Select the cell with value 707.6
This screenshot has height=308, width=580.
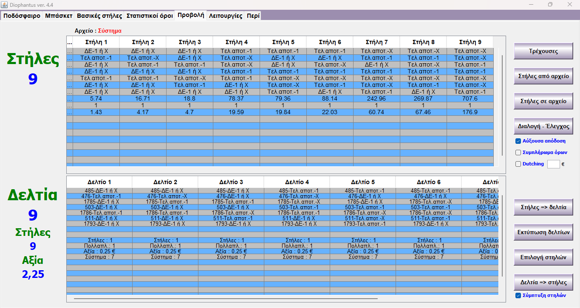click(470, 98)
